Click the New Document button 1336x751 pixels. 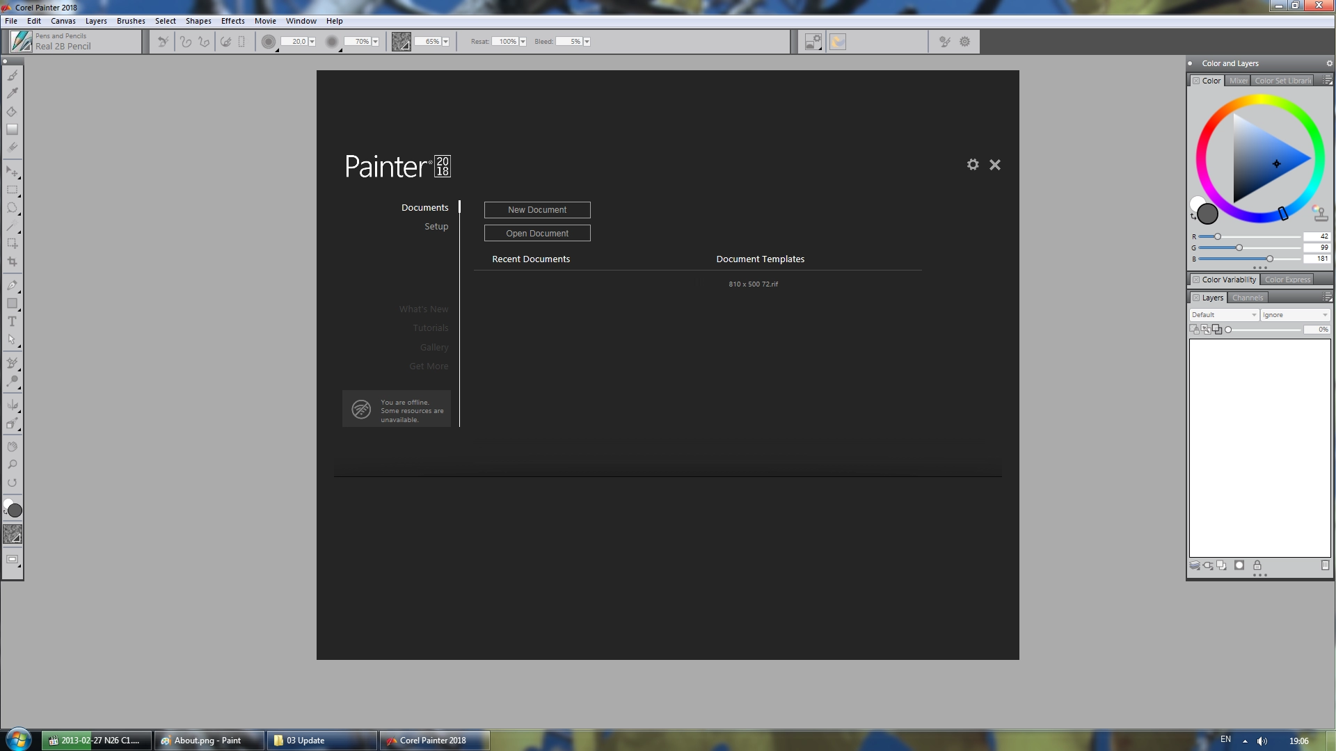pyautogui.click(x=537, y=210)
